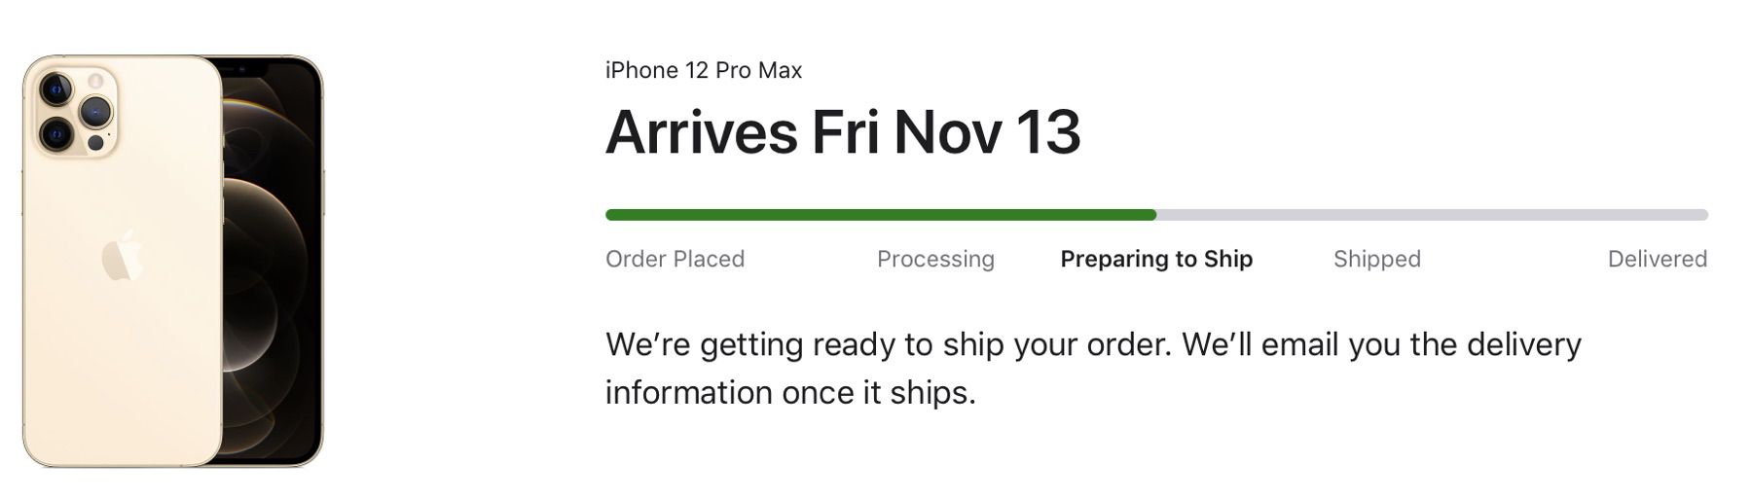Select the Shipped step label

1376,259
